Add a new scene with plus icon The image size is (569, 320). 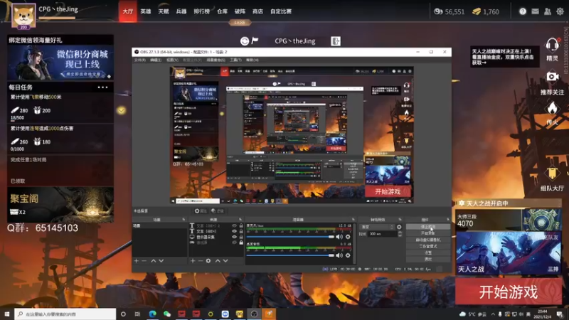tap(137, 261)
